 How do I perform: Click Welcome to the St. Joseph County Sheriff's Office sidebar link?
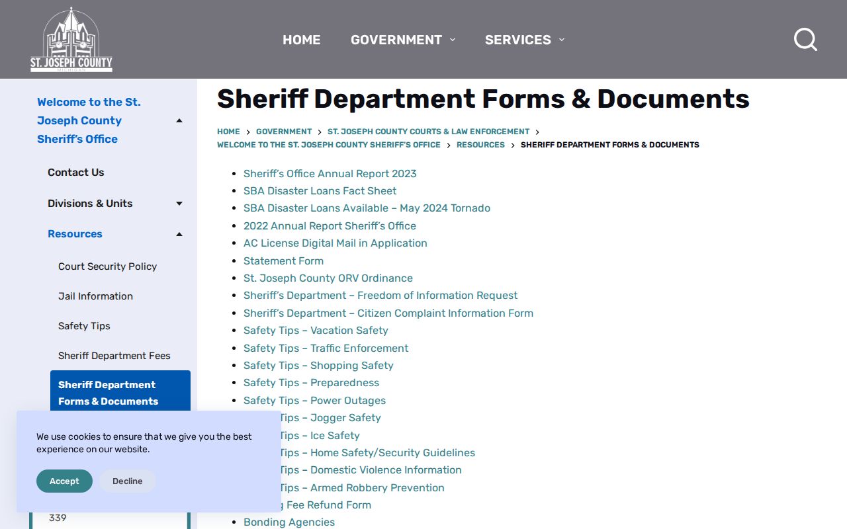(x=89, y=120)
